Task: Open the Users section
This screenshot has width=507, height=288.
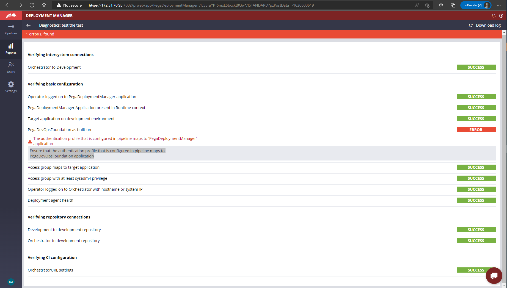Action: tap(11, 68)
